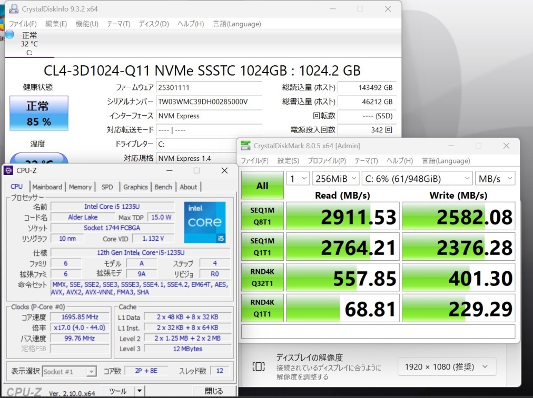The image size is (533, 398).
Task: Click the total host reads value 143492 GB
Action: [367, 88]
